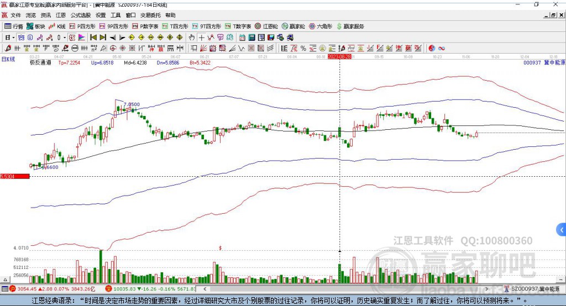Expand the candlestick style dropdown arrow
The height and width of the screenshot is (306, 566).
click(65, 38)
